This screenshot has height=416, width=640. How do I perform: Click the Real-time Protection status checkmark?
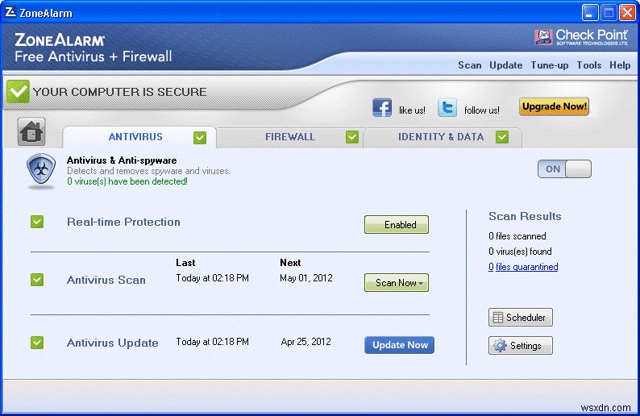coord(37,222)
